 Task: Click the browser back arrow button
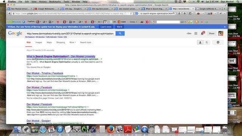pyautogui.click(x=9, y=14)
